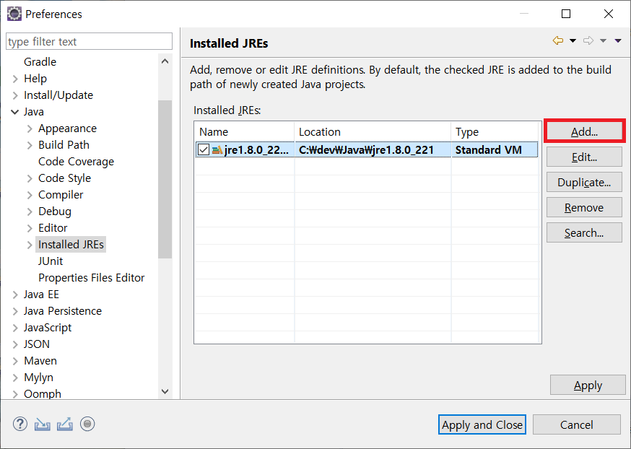
Task: Select Properties Files Editor in the tree
Action: point(92,278)
